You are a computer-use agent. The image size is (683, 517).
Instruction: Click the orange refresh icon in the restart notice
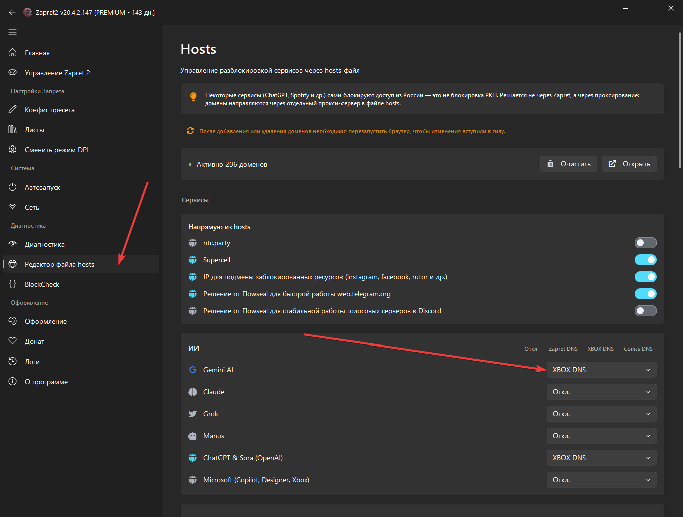[190, 131]
